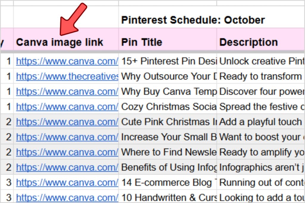The width and height of the screenshot is (305, 203).
Task: Select the "Want to boost your" description cell
Action: (x=262, y=137)
